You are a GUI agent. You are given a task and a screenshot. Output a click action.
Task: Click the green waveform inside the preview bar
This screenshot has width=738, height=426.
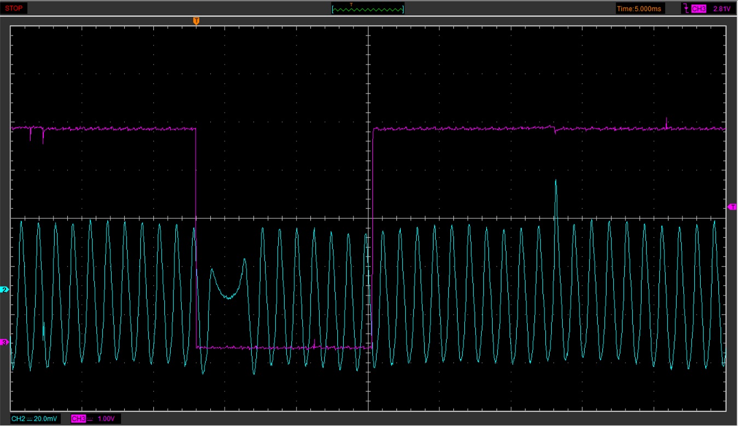(367, 9)
